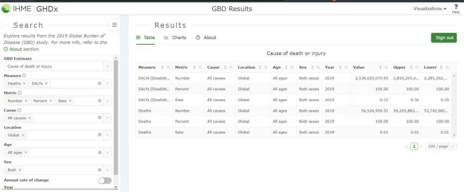Viewport: 464px width, 192px height.
Task: Click the search icon in Measure column header
Action: click(x=168, y=67)
